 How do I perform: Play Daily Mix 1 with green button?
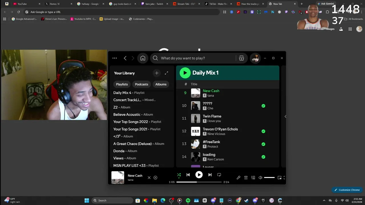pyautogui.click(x=185, y=73)
